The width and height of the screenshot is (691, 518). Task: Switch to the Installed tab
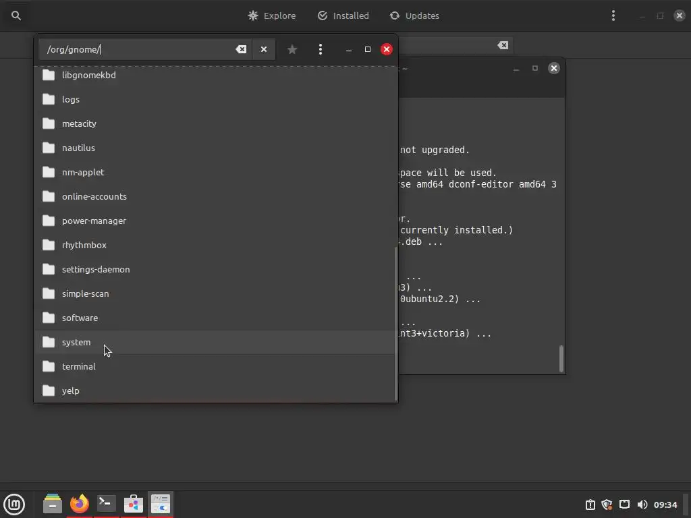[x=343, y=16]
